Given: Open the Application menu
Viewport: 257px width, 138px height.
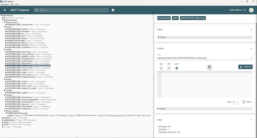Looking at the screenshot, I should [5, 4].
